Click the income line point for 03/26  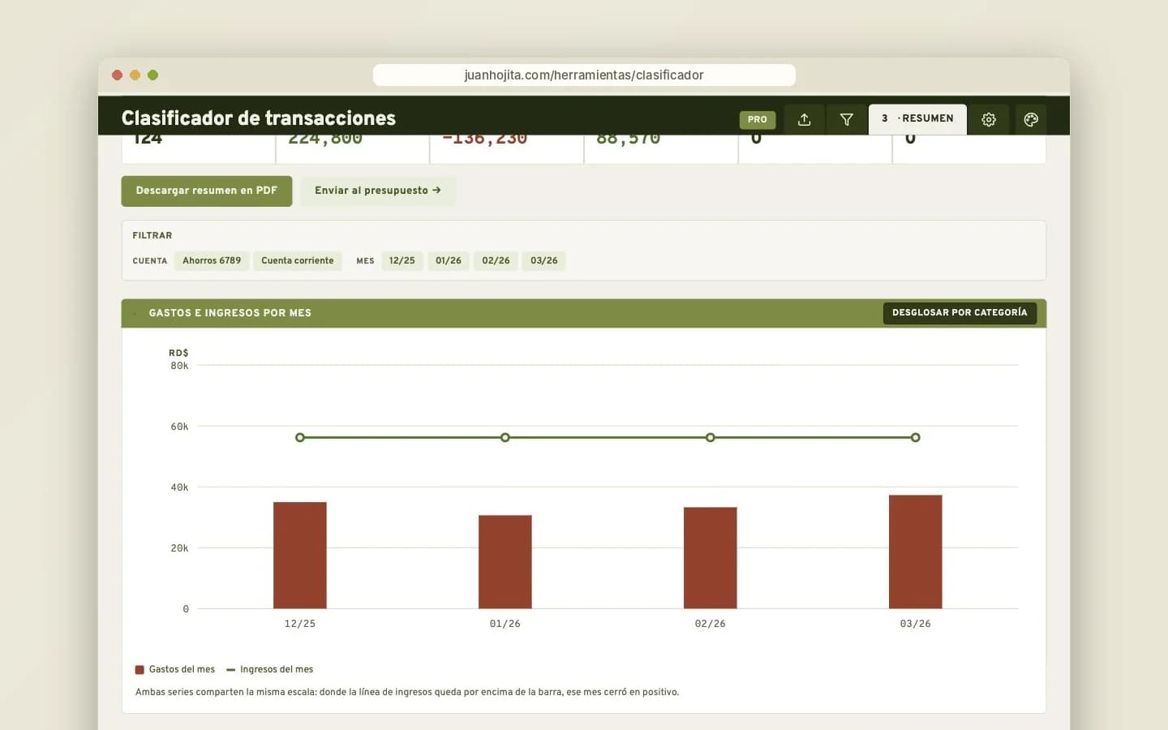(916, 438)
